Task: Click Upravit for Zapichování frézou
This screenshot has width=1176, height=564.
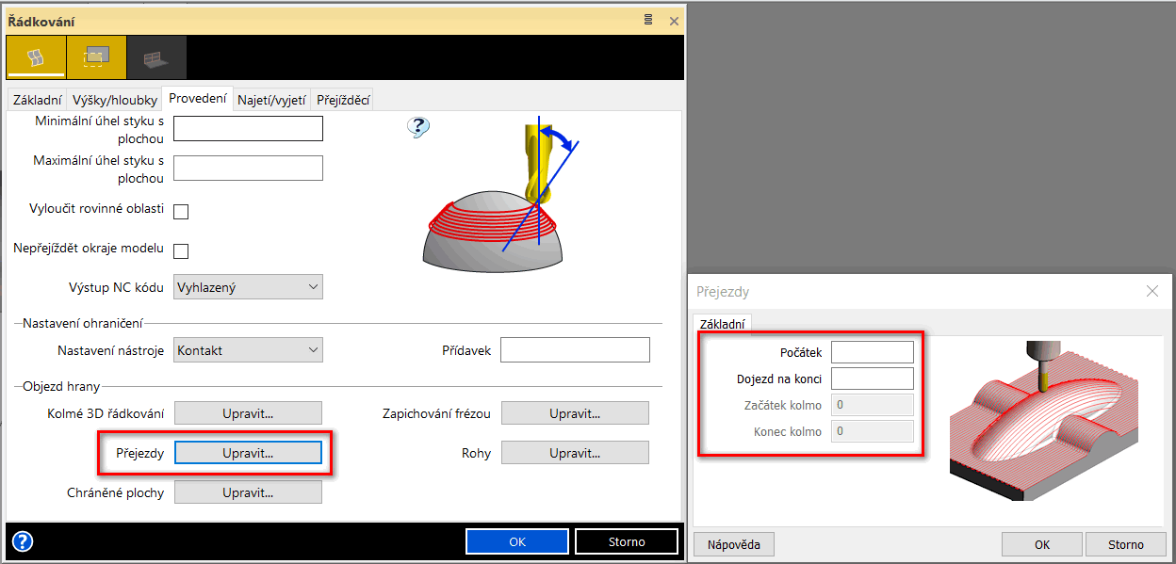Action: [575, 413]
